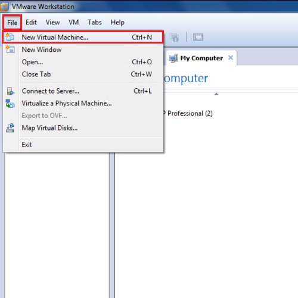This screenshot has width=298, height=298.
Task: Click the sort arrow above the list
Action: (x=216, y=94)
